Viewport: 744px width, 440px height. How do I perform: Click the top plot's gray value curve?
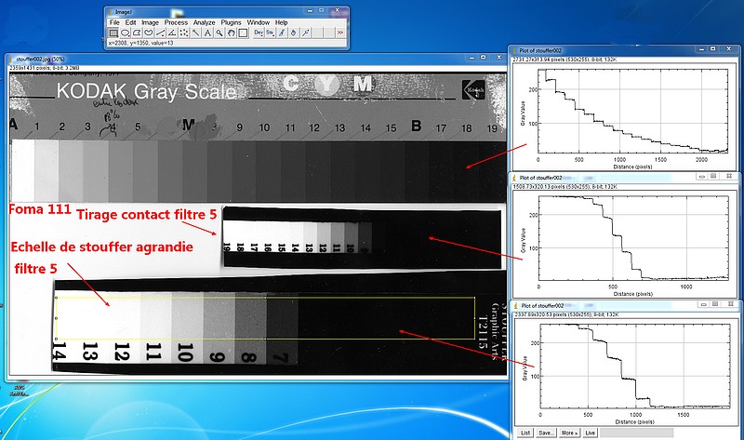pyautogui.click(x=632, y=111)
